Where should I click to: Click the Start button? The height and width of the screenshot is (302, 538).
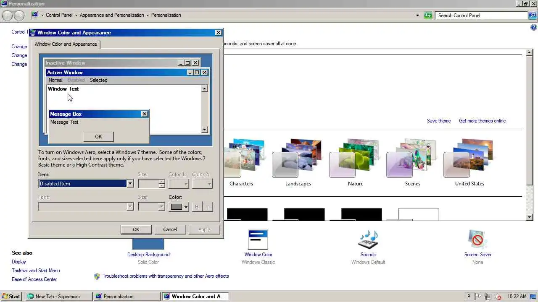11,296
